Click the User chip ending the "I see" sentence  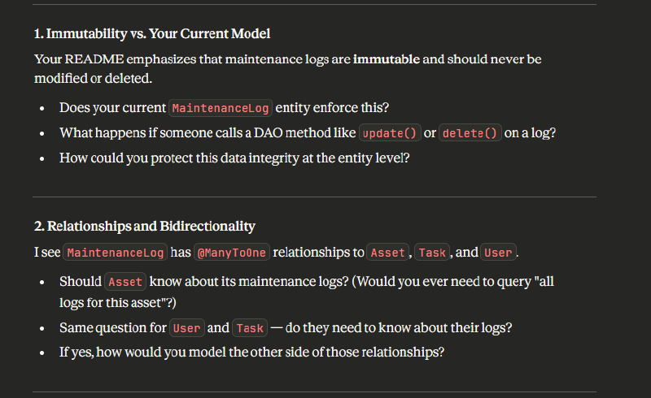[x=498, y=253]
